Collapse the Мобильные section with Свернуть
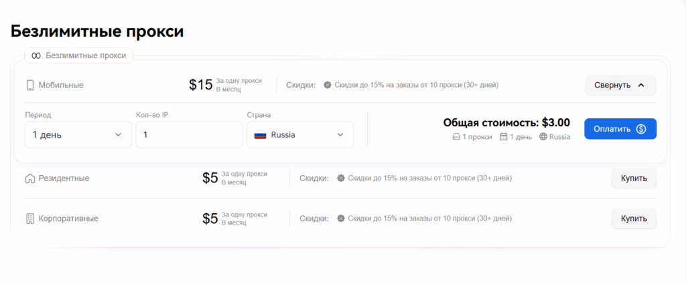The width and height of the screenshot is (686, 284). (620, 85)
